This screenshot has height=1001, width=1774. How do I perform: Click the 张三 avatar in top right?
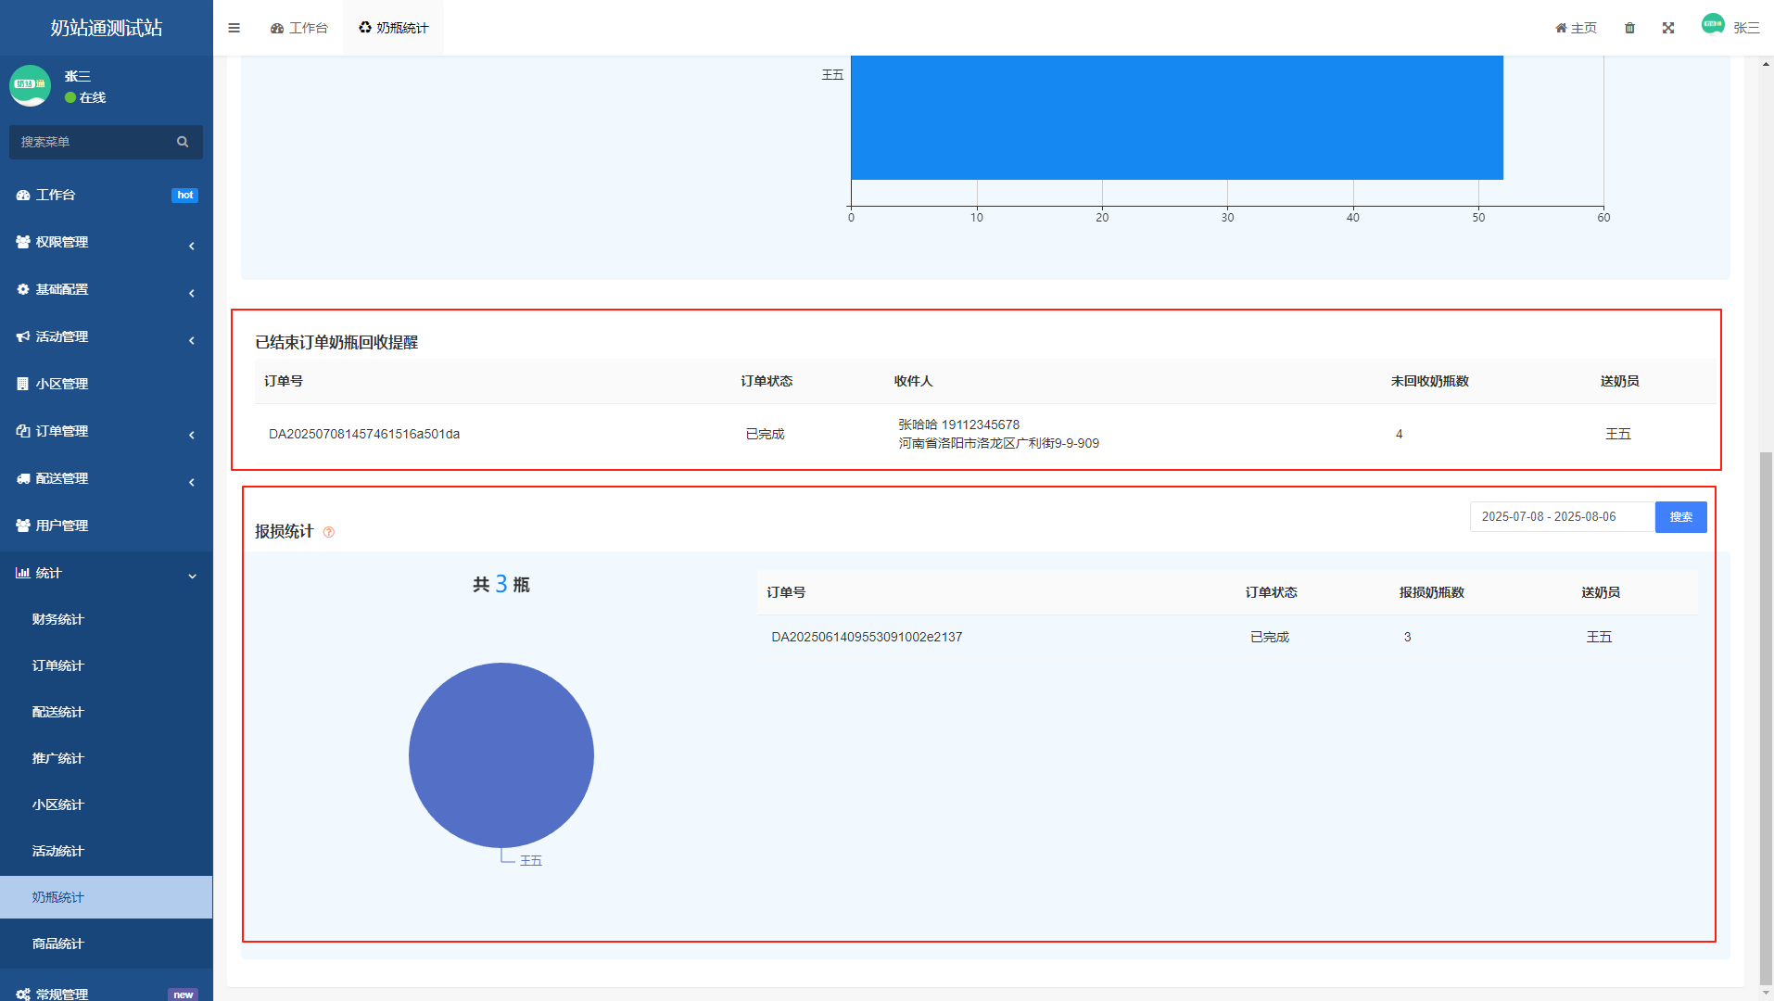point(1713,25)
